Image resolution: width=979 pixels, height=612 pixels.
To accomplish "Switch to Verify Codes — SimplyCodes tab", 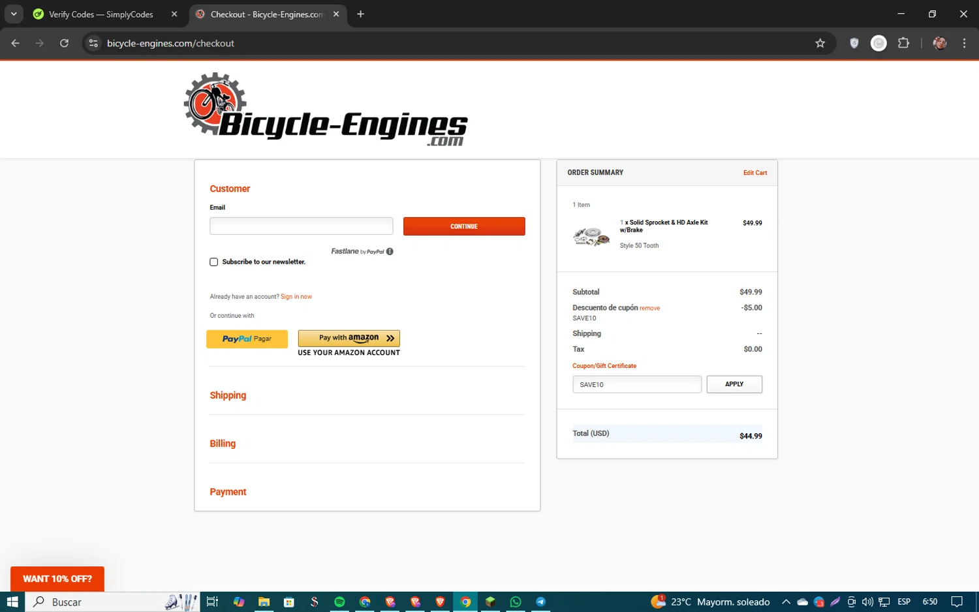I will [101, 14].
